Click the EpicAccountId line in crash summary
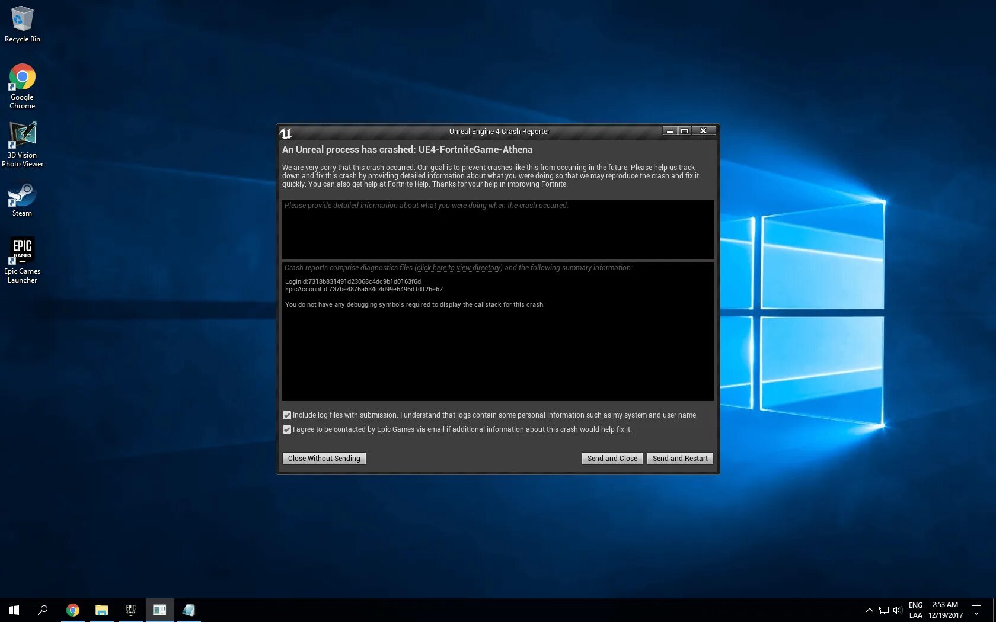Viewport: 996px width, 622px height. 364,290
